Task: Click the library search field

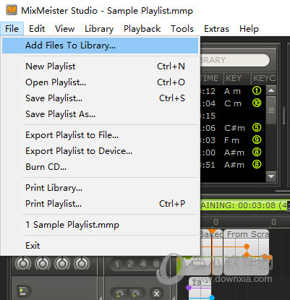Action: tap(235, 60)
